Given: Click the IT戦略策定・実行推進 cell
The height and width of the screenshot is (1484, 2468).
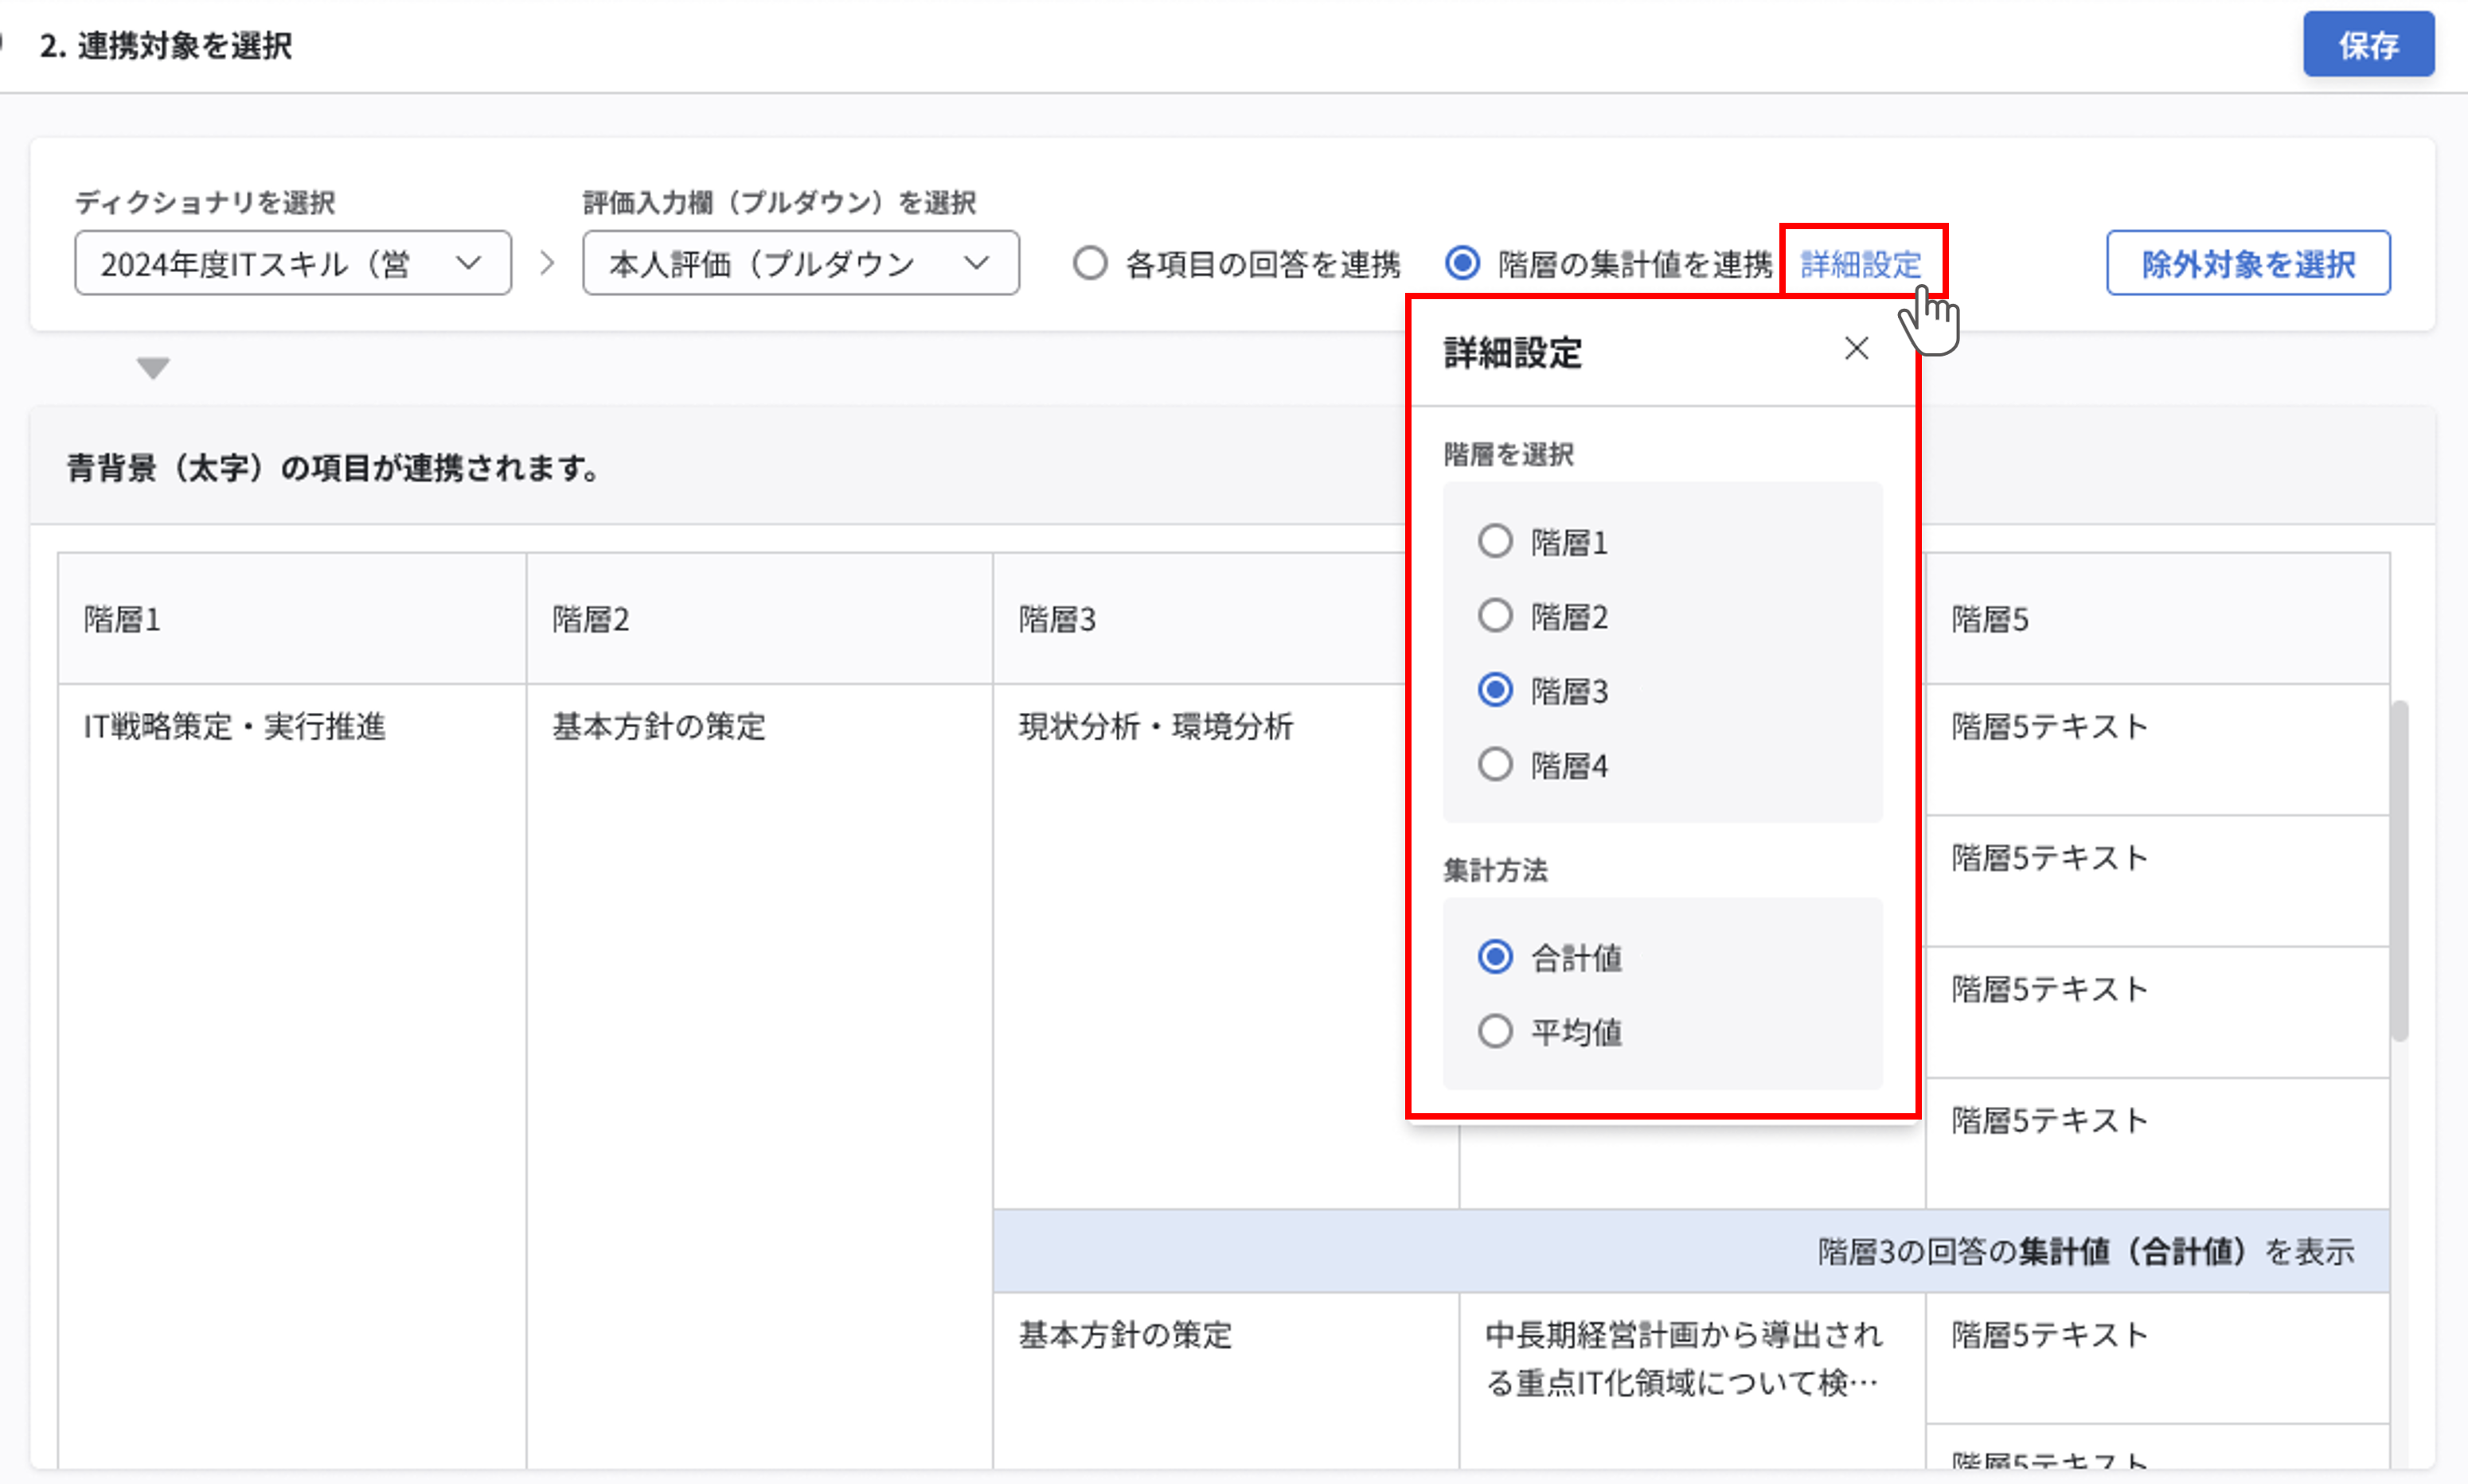Looking at the screenshot, I should pos(235,727).
